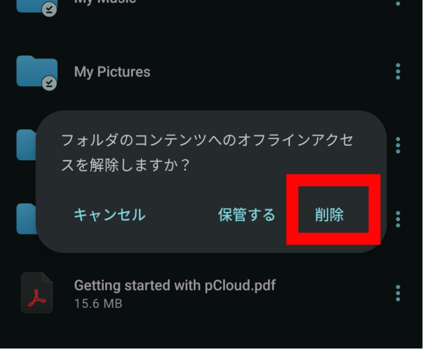Select the My Pictures folder name

click(112, 72)
